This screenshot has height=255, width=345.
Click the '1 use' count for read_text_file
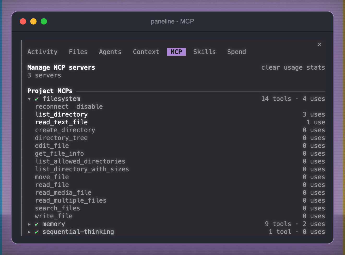[x=316, y=122]
